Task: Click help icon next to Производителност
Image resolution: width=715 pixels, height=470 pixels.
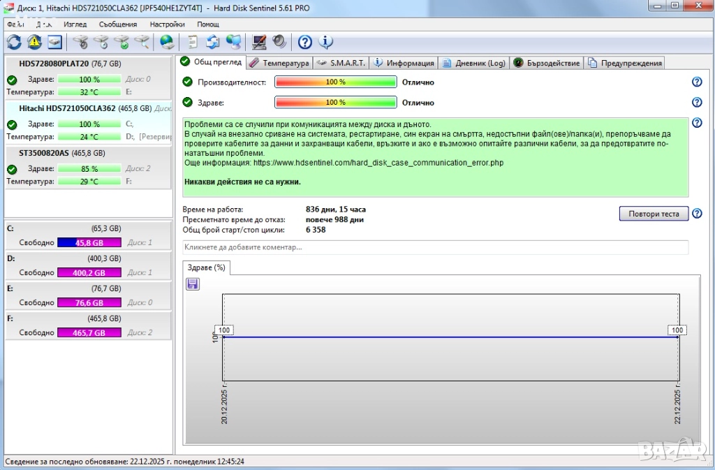Action: [x=696, y=82]
